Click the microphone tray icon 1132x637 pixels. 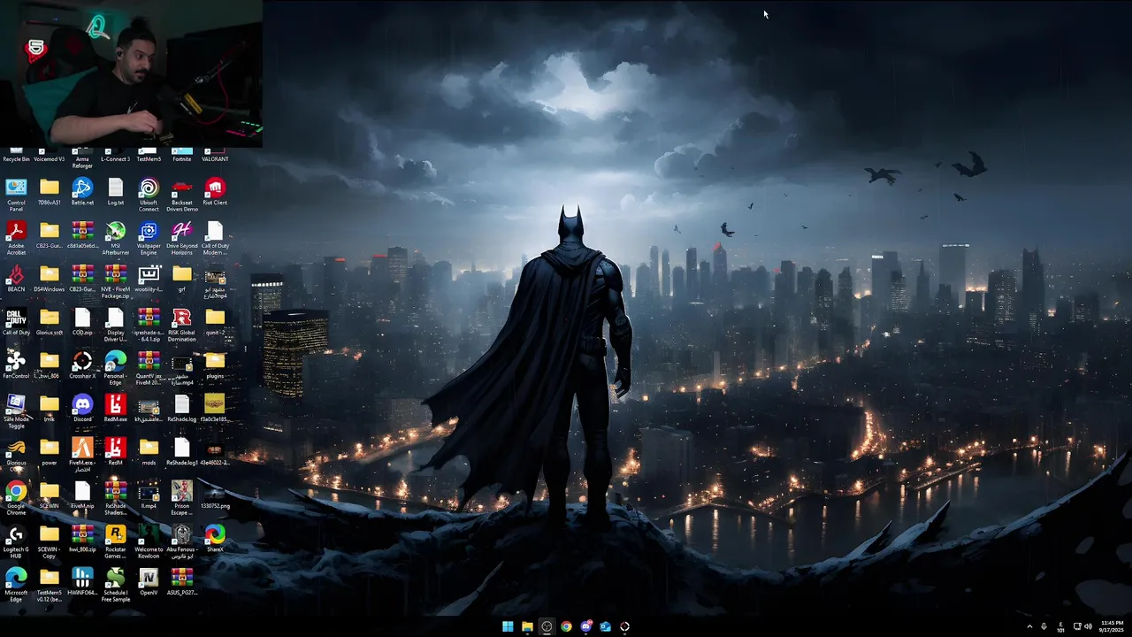pyautogui.click(x=1044, y=626)
